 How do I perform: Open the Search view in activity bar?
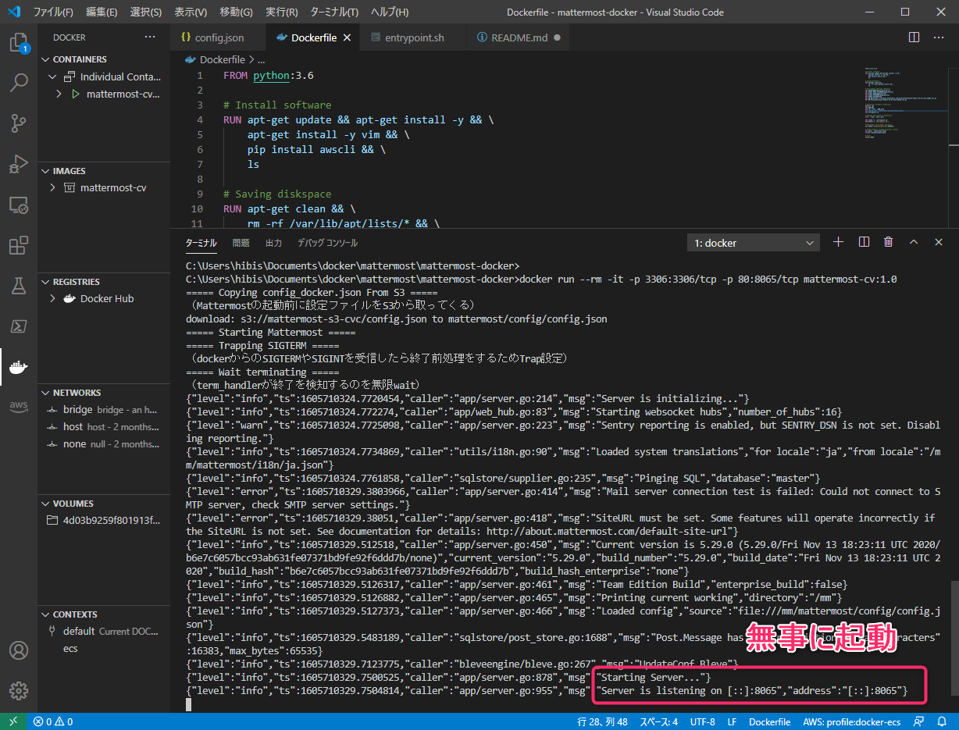click(19, 83)
